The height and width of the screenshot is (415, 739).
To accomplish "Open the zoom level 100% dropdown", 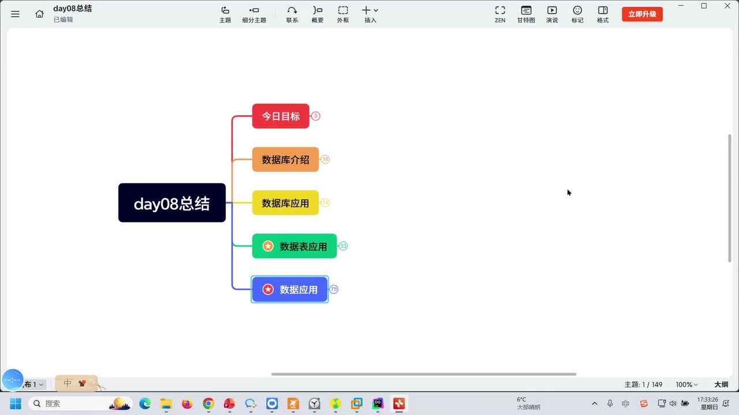I will 687,384.
